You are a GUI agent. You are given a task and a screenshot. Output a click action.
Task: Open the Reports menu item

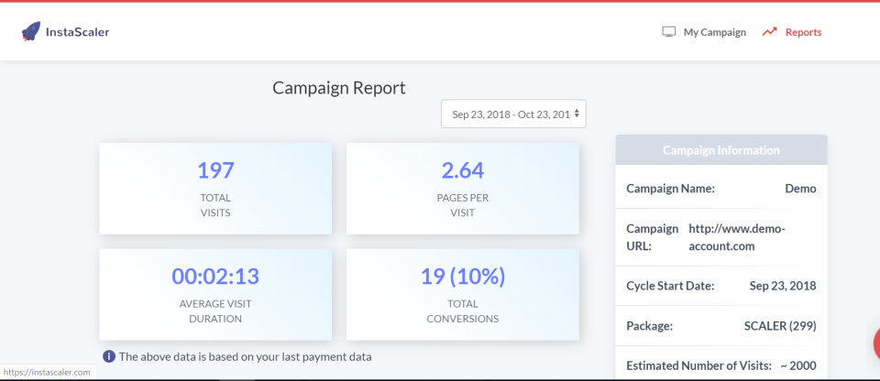click(791, 32)
